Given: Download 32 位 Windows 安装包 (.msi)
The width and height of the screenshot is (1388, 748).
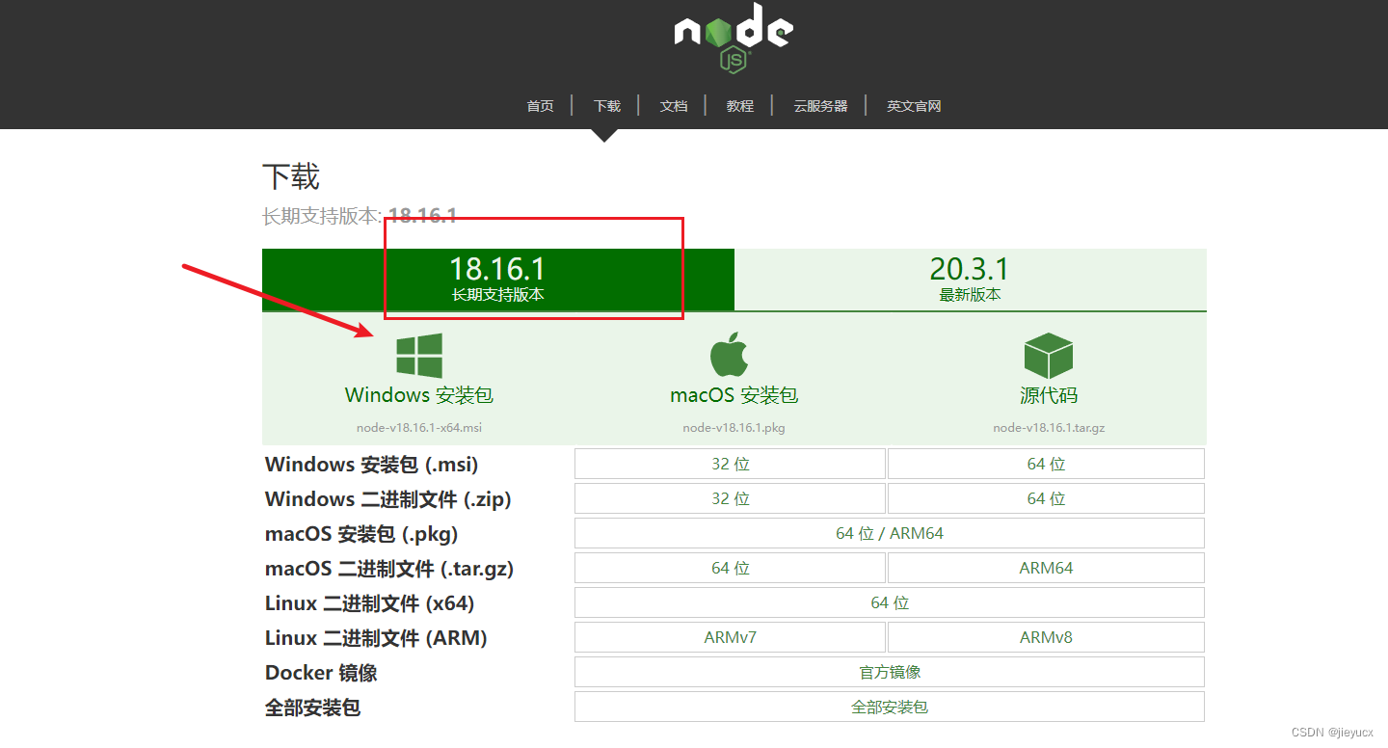Looking at the screenshot, I should (x=730, y=464).
